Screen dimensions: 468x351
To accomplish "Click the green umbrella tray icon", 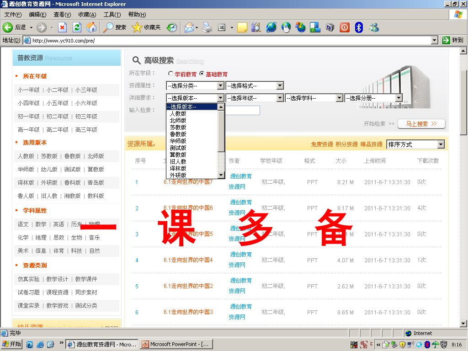I will point(436,345).
